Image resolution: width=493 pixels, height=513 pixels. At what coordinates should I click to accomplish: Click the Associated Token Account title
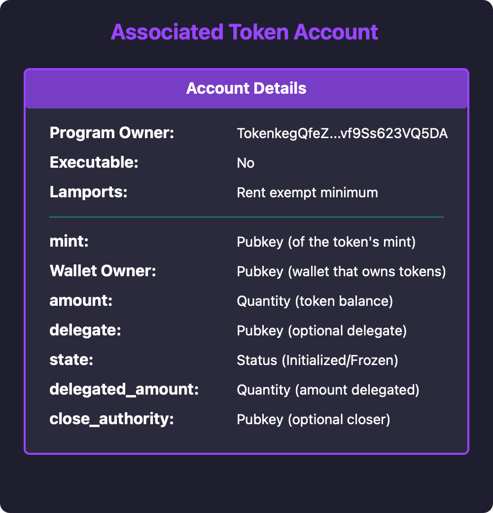(x=245, y=32)
